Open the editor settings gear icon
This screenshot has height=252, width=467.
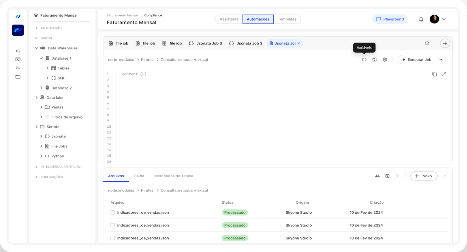click(385, 60)
